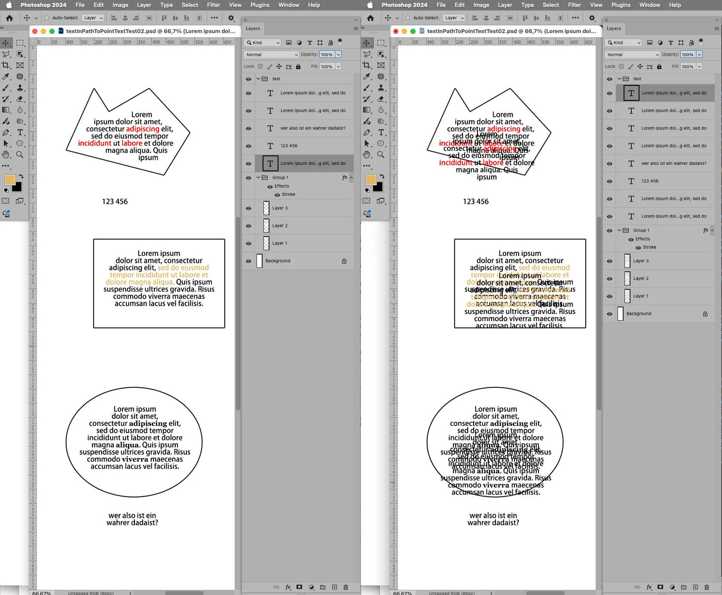Viewport: 722px width, 595px height.
Task: Open Auto-Select Layer dropdown in left window
Action: coord(93,18)
